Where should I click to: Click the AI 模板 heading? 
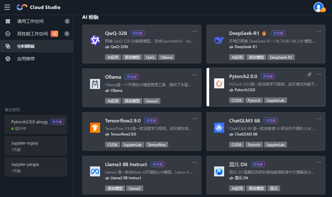tap(90, 17)
